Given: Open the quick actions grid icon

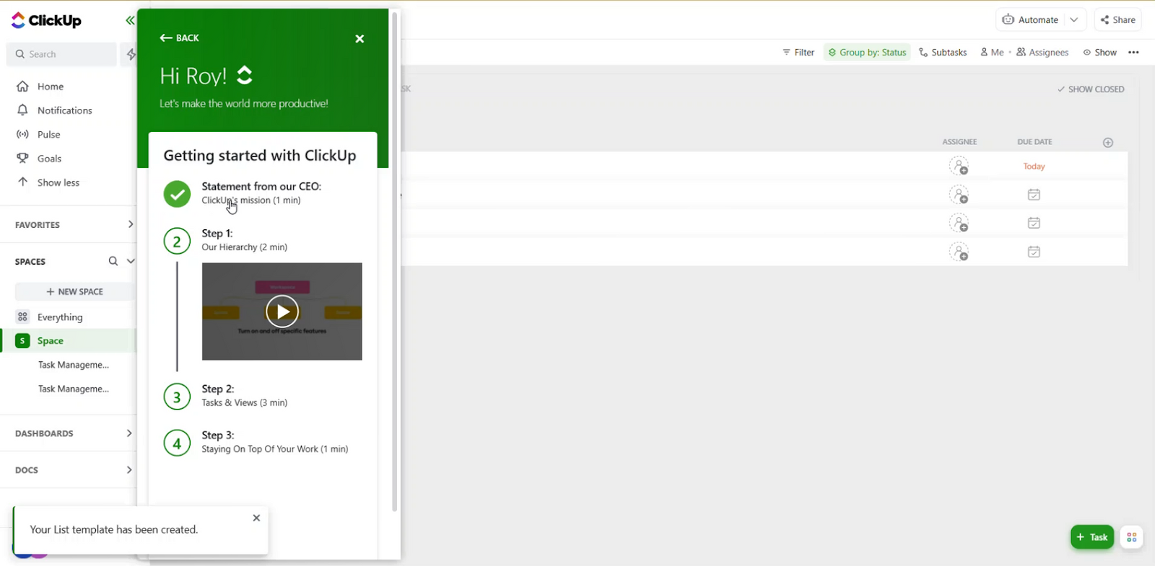Looking at the screenshot, I should [x=1132, y=537].
